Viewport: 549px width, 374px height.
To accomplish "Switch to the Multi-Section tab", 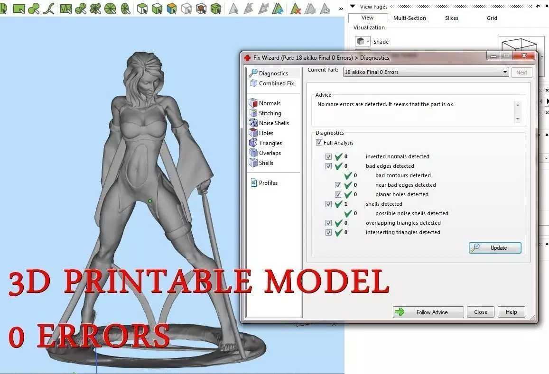I will tap(409, 18).
